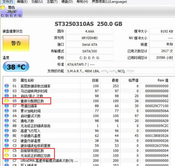This screenshot has height=166, width=175.
Task: Click the volume label field C: D: E: F: G:
Action: point(90,58)
